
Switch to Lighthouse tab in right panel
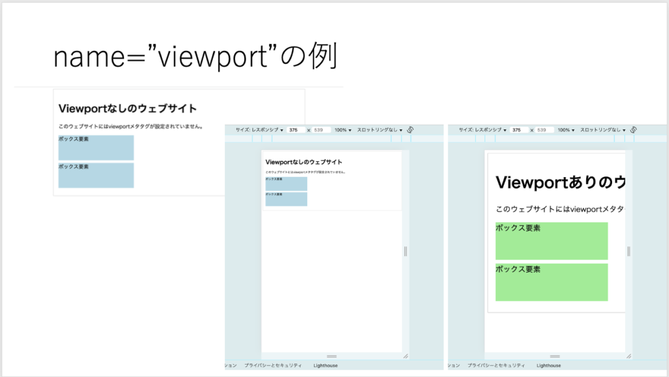[549, 366]
